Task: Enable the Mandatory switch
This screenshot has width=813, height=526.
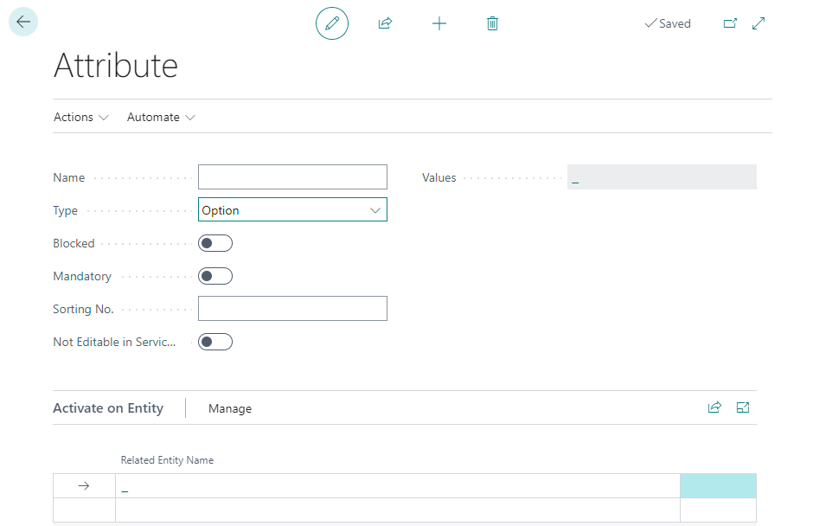Action: tap(215, 276)
